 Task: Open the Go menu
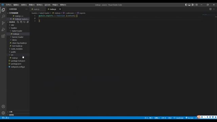[39, 5]
